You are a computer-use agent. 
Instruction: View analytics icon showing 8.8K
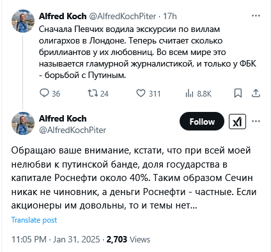[x=189, y=93]
